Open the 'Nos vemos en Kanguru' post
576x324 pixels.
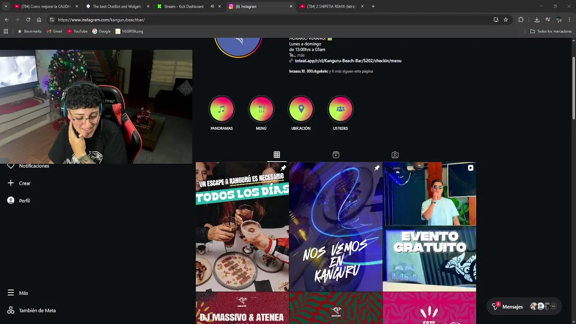[336, 227]
